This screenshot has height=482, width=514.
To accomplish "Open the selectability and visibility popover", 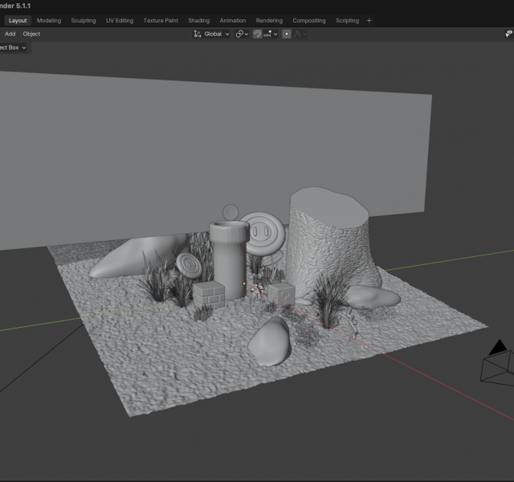I will [508, 34].
